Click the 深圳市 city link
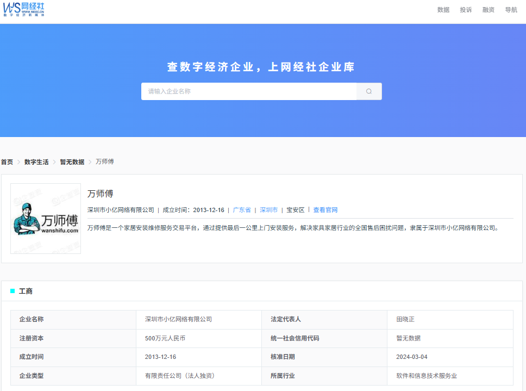526x391 pixels. [268, 209]
